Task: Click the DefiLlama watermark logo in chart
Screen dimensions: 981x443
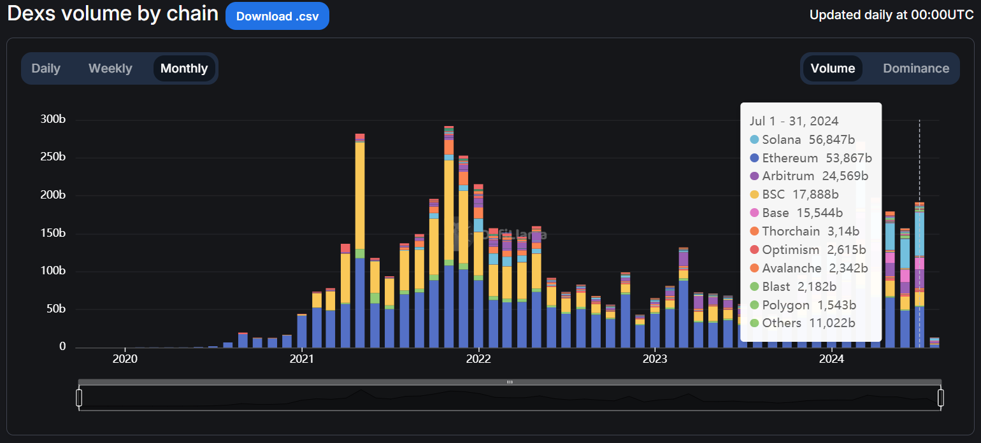Action: (499, 234)
